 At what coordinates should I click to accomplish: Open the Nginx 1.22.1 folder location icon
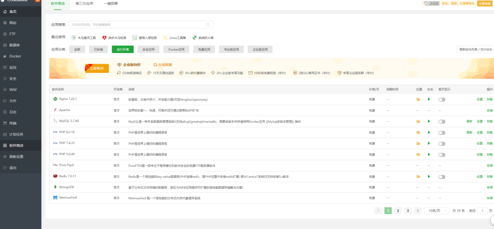pyautogui.click(x=418, y=99)
